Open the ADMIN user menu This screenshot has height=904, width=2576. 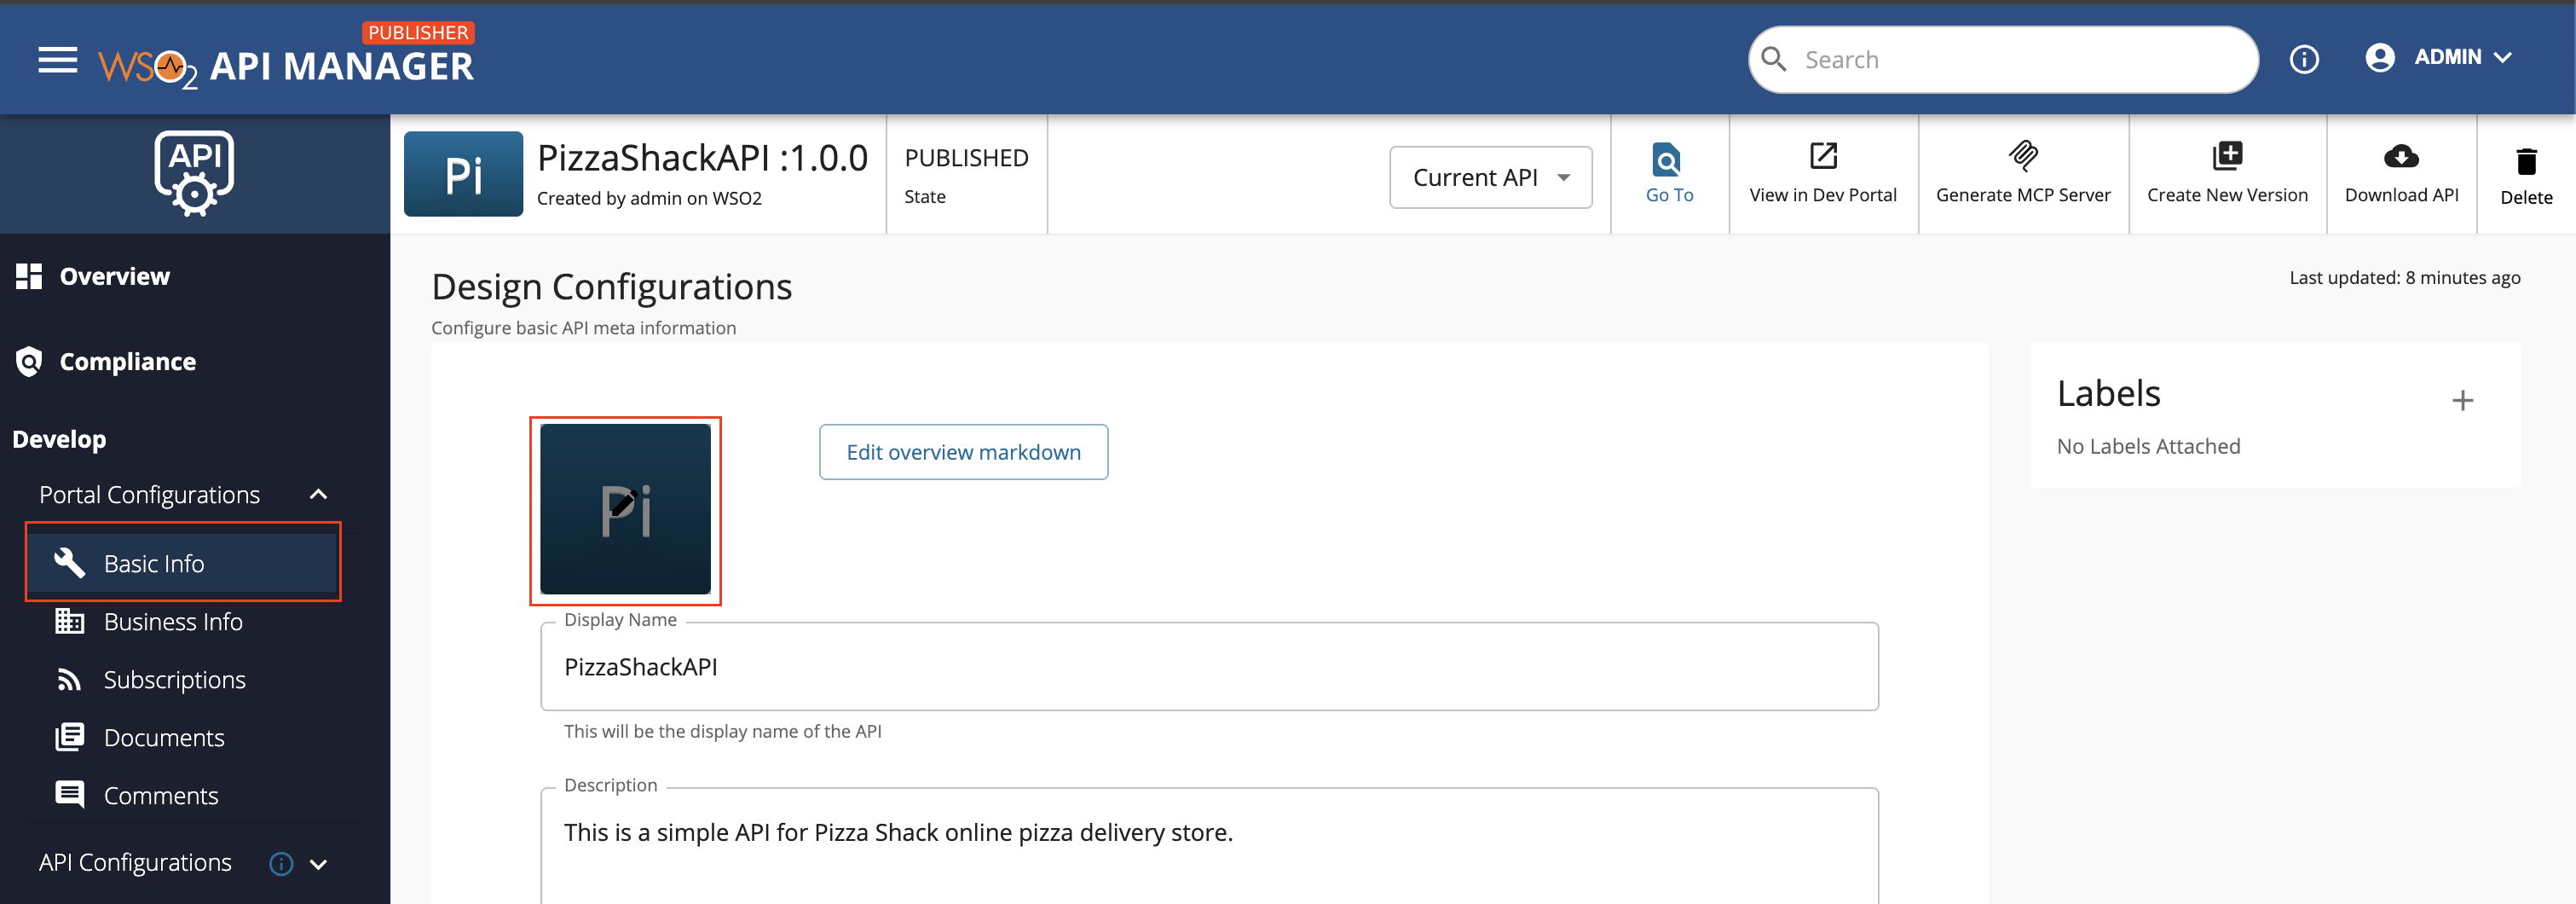(x=2438, y=58)
